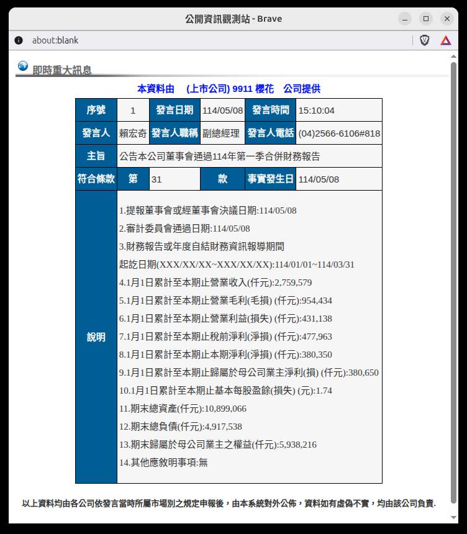Click the disclaimer text at page bottom
The height and width of the screenshot is (534, 467).
(229, 504)
